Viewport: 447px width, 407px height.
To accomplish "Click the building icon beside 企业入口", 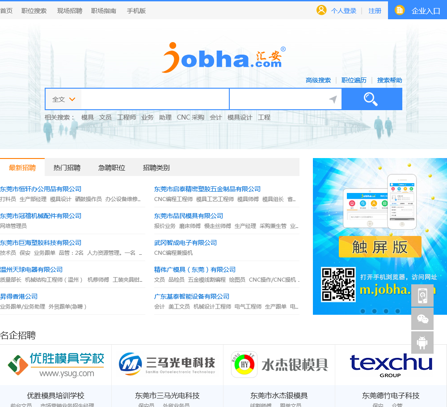I will 399,10.
